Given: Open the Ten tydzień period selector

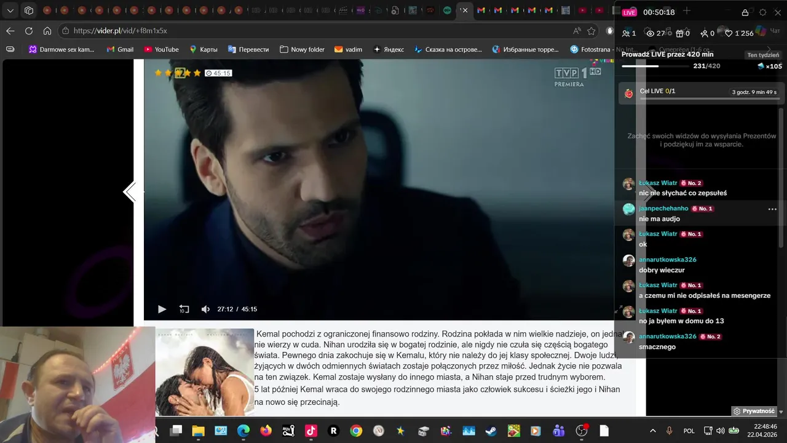Looking at the screenshot, I should [763, 55].
